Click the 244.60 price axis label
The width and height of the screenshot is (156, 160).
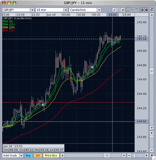point(141,79)
